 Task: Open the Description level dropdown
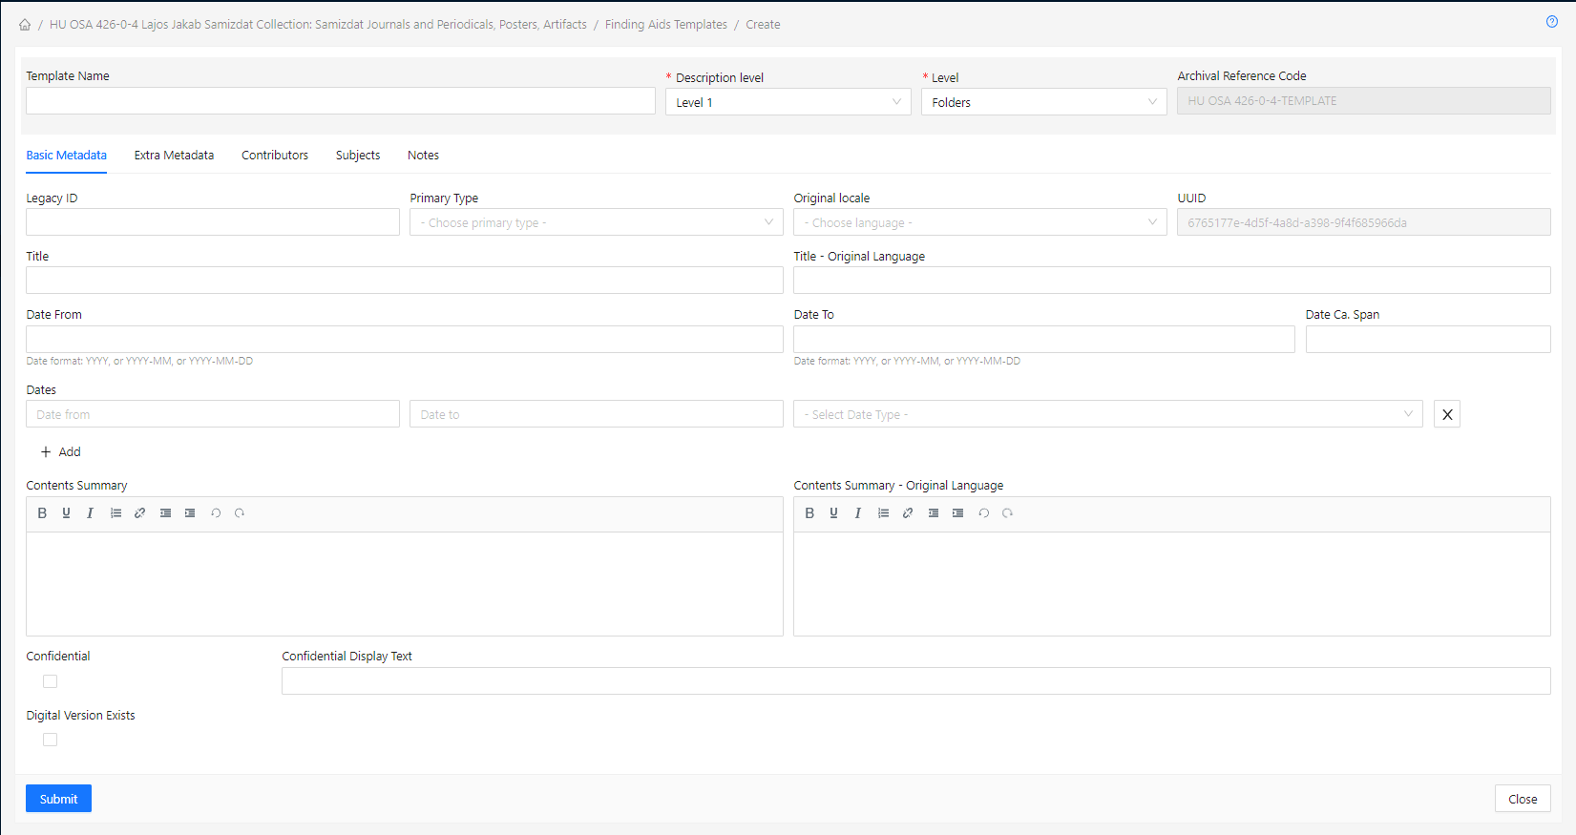pyautogui.click(x=788, y=102)
